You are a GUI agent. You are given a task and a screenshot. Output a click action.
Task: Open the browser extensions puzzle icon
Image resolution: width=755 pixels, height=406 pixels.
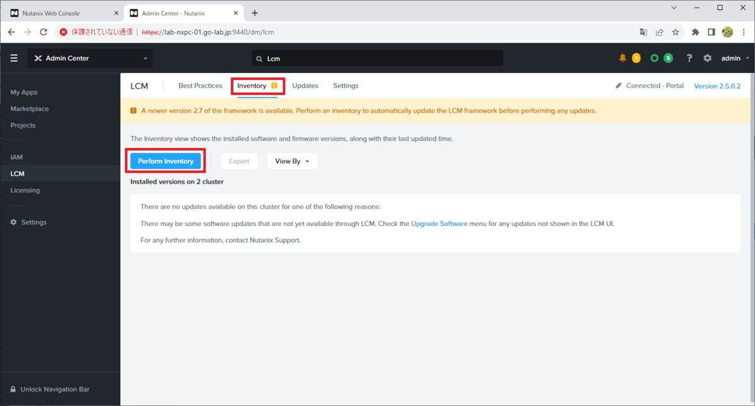pyautogui.click(x=695, y=31)
